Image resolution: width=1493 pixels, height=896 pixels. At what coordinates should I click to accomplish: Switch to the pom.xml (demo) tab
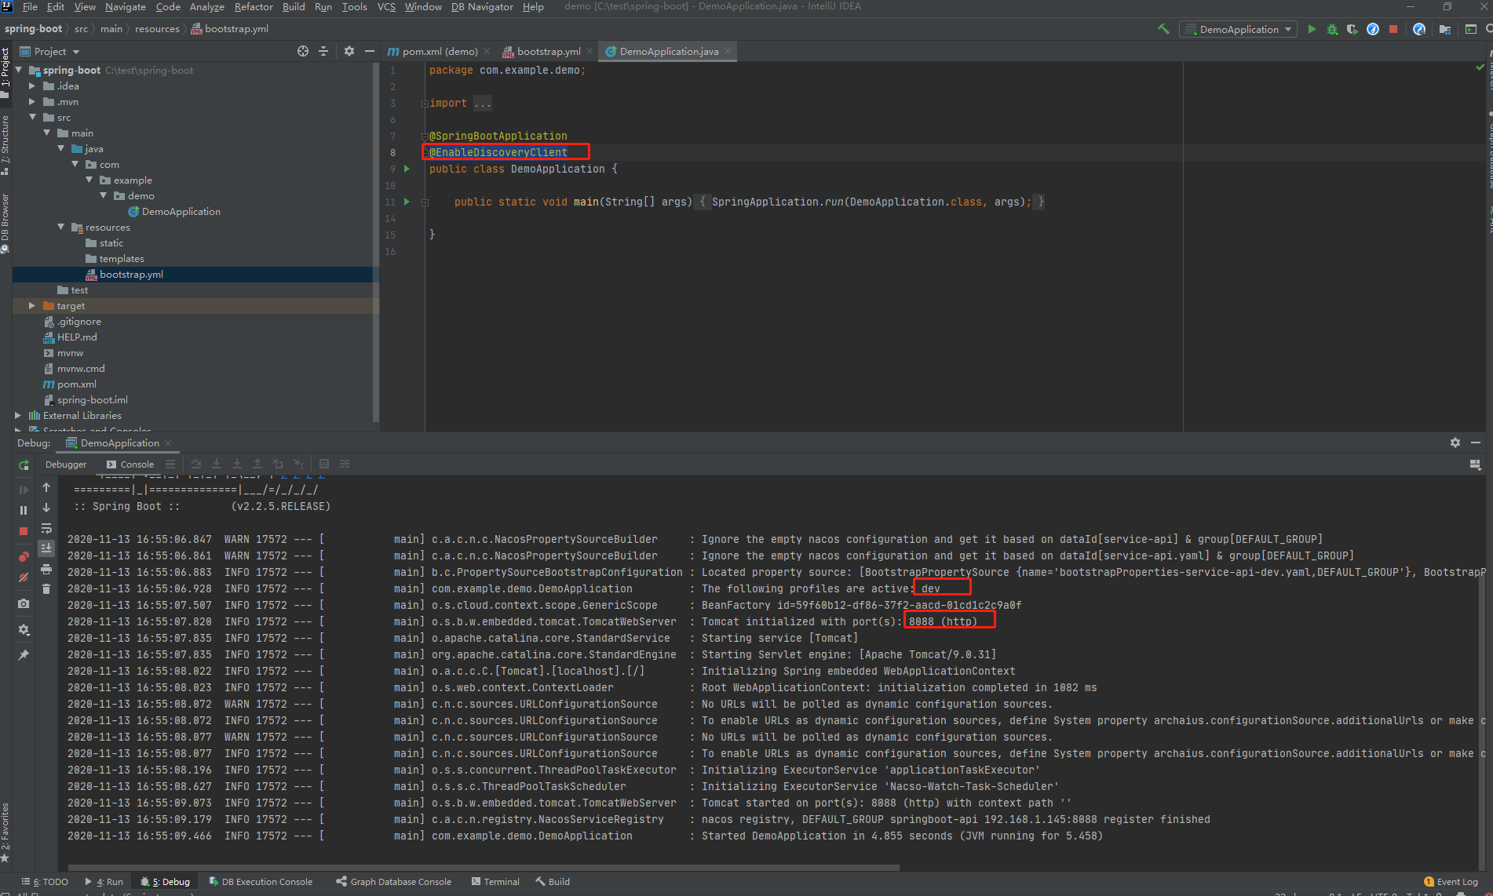pyautogui.click(x=440, y=51)
